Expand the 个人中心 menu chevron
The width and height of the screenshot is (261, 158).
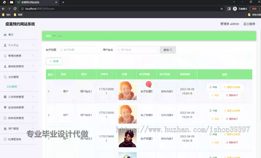33,45
